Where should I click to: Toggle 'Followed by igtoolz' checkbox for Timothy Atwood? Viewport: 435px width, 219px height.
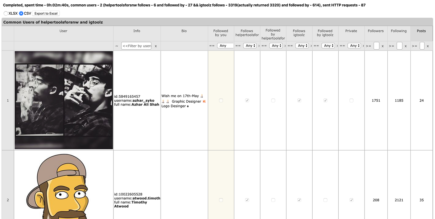tap(325, 200)
